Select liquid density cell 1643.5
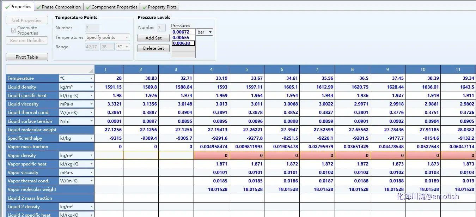 [x=458, y=87]
